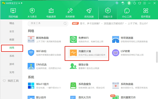Open the main menu hamburger icon
The height and width of the screenshot is (99, 158).
(x=145, y=3)
